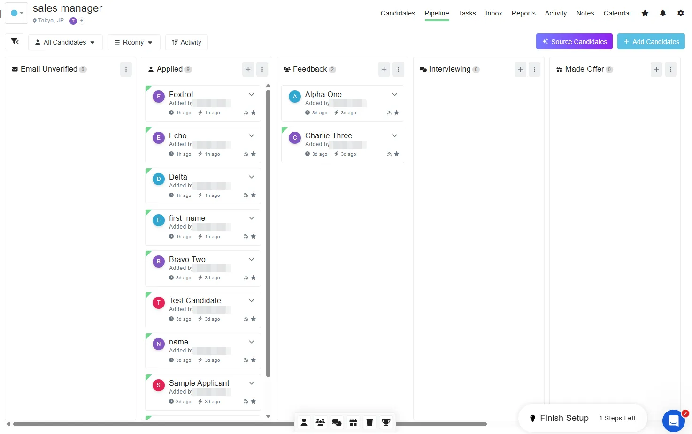Viewport: 692px width, 434px height.
Task: Star the Sample Applicant candidate
Action: (254, 401)
